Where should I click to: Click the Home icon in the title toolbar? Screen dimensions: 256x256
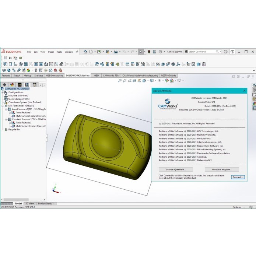pos(85,52)
